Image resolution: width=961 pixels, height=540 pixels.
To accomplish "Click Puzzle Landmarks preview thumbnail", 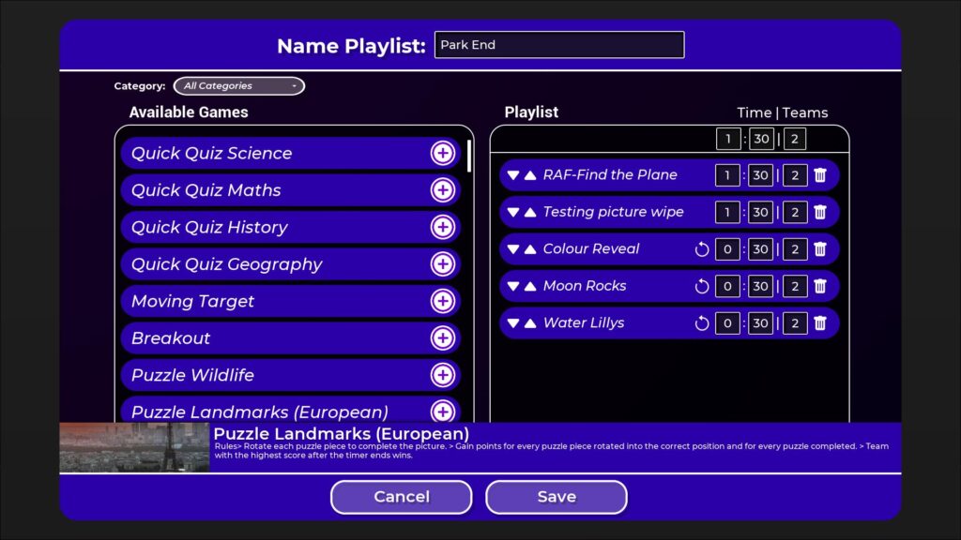I will [x=134, y=447].
